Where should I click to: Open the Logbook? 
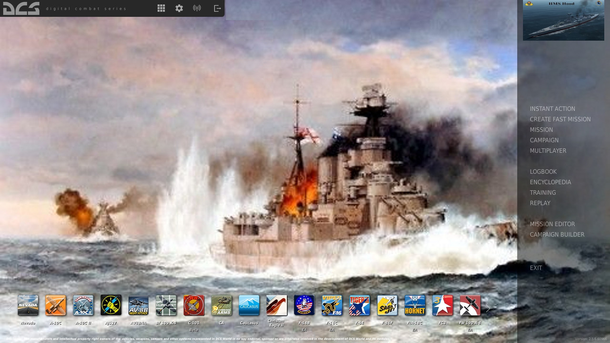[x=543, y=171]
